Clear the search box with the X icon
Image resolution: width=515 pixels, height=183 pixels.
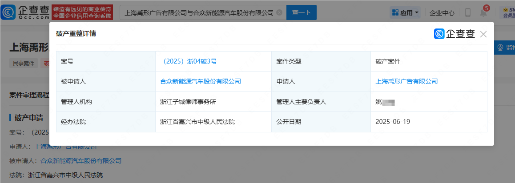click(279, 13)
